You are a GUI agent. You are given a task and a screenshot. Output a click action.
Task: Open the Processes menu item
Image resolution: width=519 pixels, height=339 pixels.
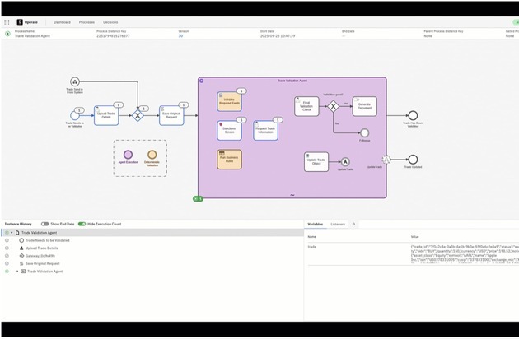pos(86,22)
